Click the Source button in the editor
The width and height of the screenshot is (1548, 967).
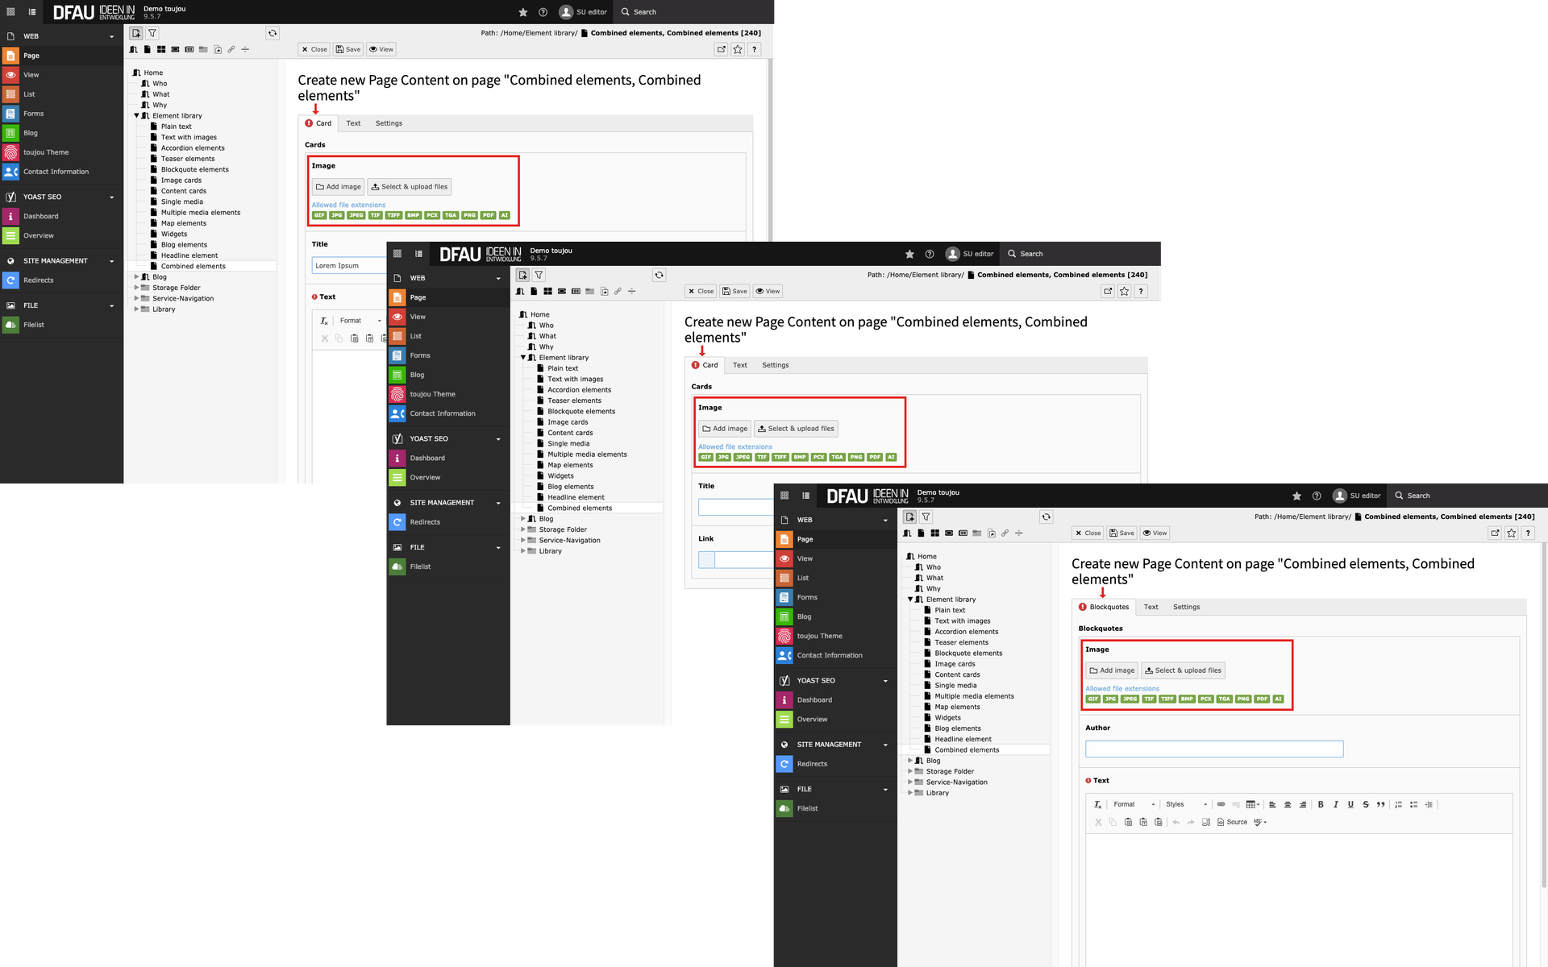coord(1232,822)
